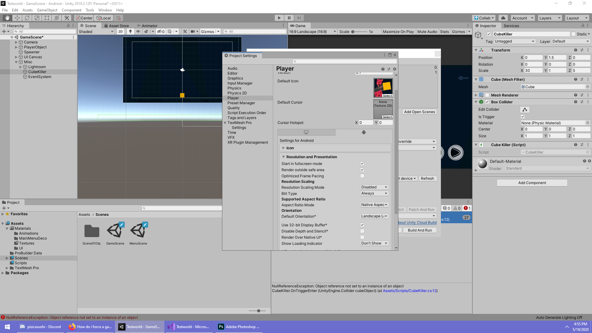Uncheck Start in fullscreen mode
This screenshot has height=333, width=592.
362,163
